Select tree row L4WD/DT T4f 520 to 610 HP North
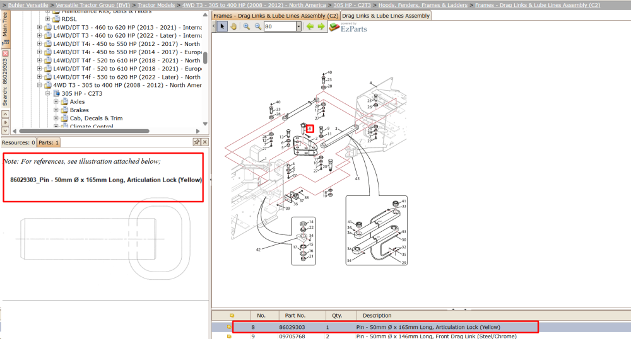This screenshot has width=631, height=339. tap(127, 60)
